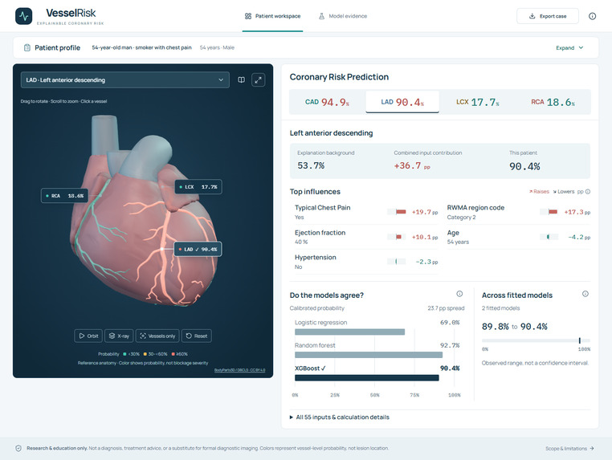Viewport: 612px width, 460px height.
Task: Toggle Orbit rotation of the heart
Action: click(88, 336)
